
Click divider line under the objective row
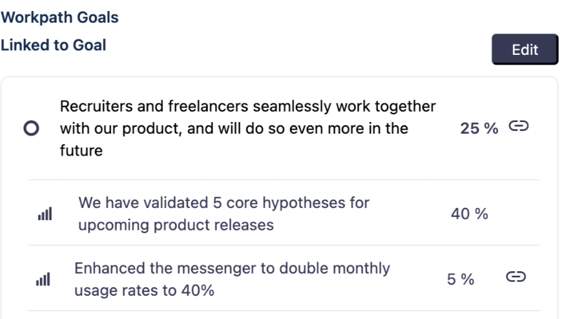click(283, 180)
